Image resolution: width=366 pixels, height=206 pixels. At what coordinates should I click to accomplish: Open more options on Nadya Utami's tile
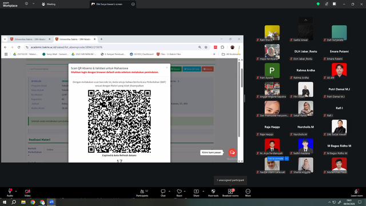[287, 159]
